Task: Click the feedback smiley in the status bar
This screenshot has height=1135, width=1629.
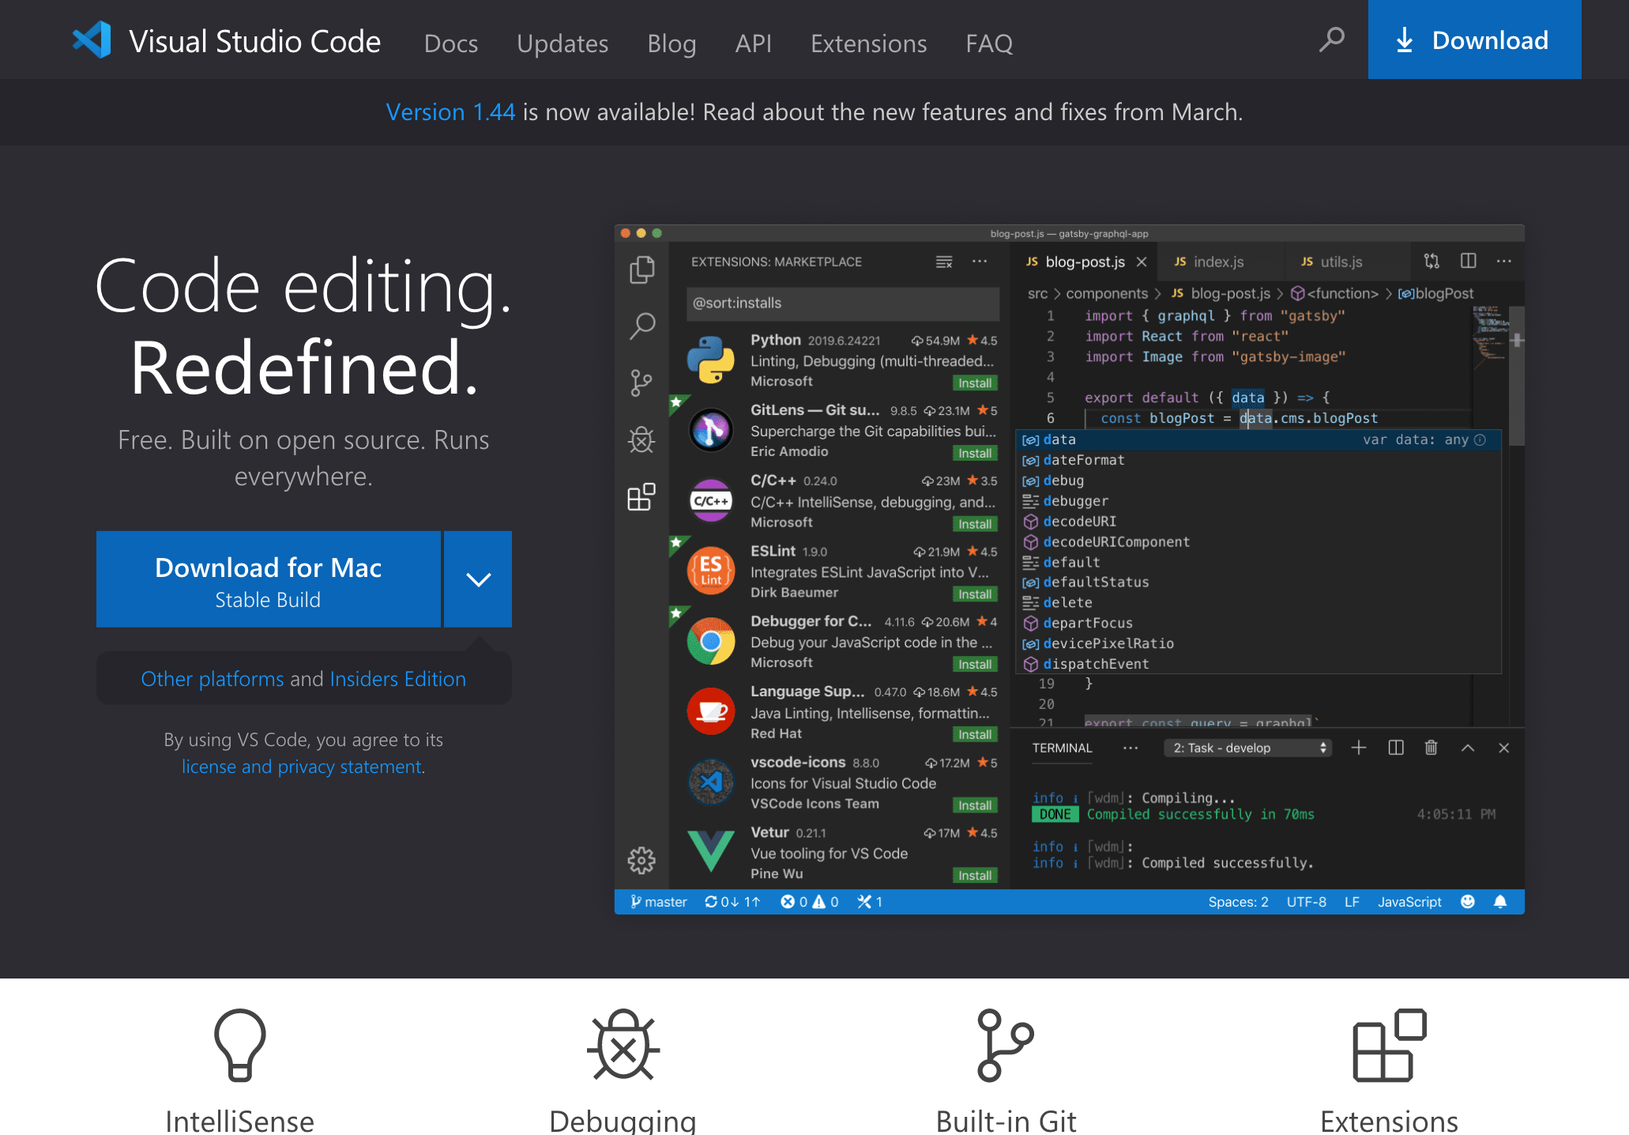Action: pyautogui.click(x=1468, y=901)
